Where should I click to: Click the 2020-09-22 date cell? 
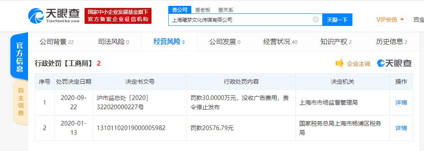(x=74, y=102)
